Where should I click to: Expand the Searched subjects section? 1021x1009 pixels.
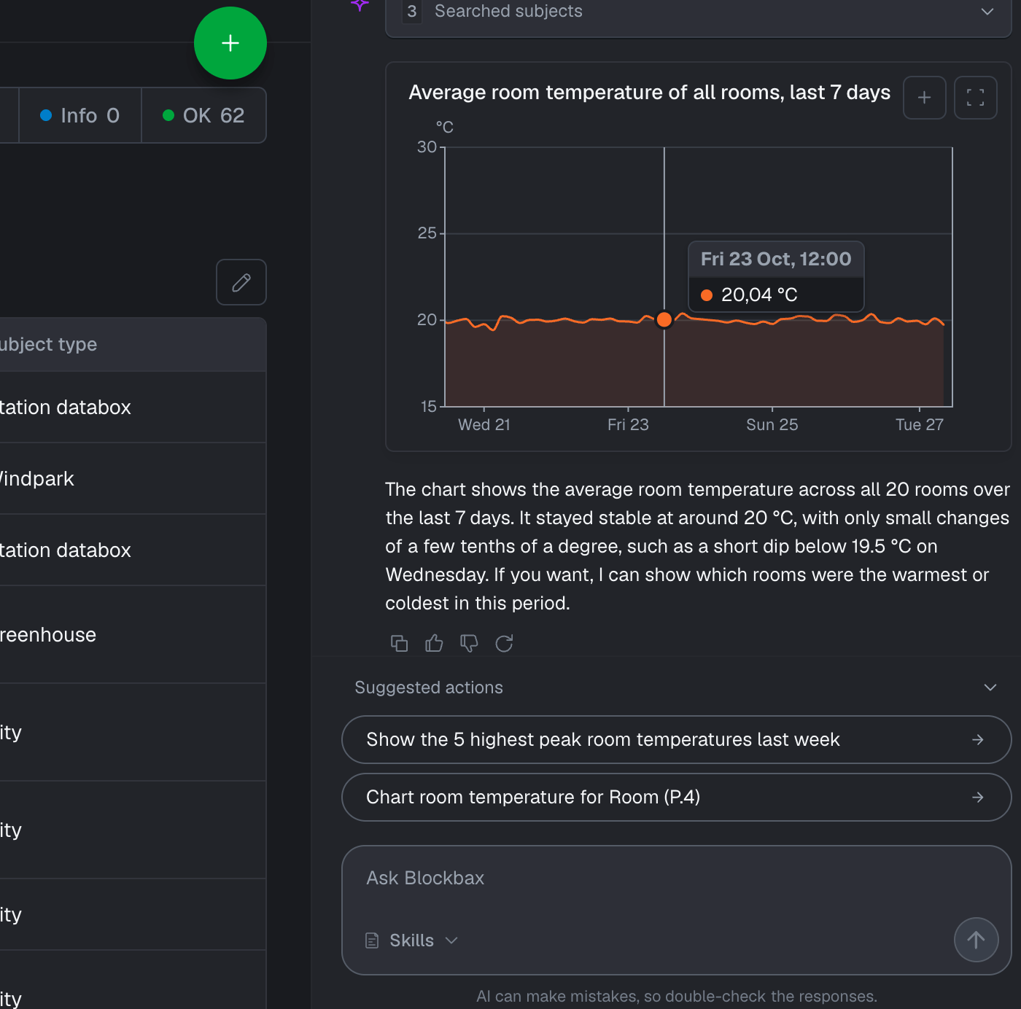click(x=987, y=12)
